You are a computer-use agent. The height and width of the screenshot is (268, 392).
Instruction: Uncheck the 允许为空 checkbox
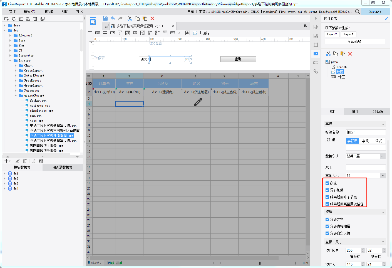coord(327,219)
